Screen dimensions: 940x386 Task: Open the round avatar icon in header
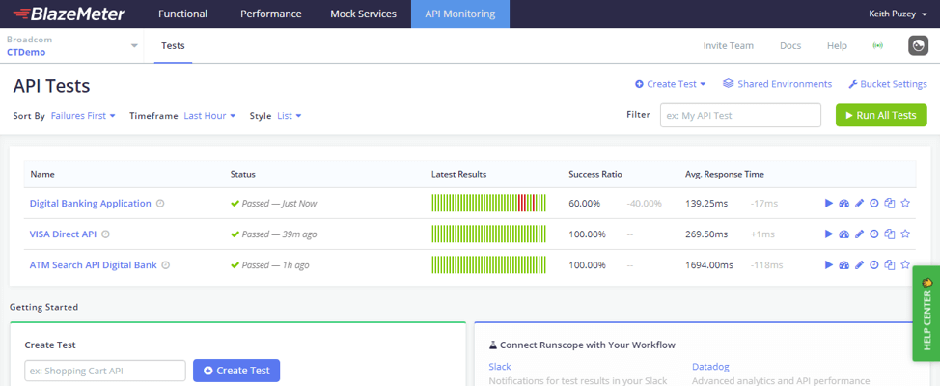(x=918, y=46)
